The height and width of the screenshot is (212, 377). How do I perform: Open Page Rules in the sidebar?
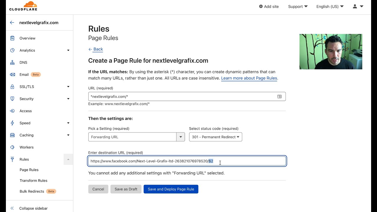29,170
